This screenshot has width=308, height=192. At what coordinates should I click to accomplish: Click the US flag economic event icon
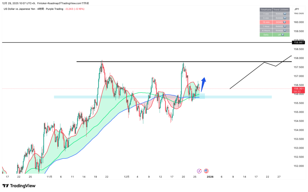(x=206, y=171)
